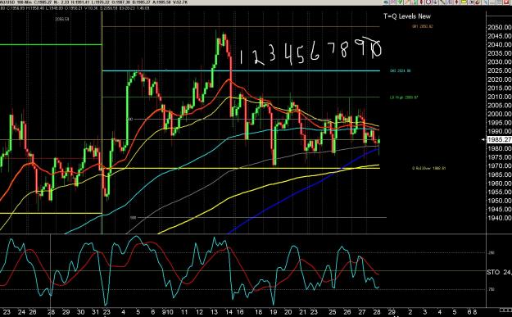Click the 1945.00 price axis label
The width and height of the screenshot is (512, 317).
[x=499, y=209]
